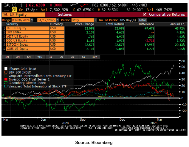Click S&P 500 INDEX legend color swatch
Screen dimensions: 189x147
tap(6, 72)
